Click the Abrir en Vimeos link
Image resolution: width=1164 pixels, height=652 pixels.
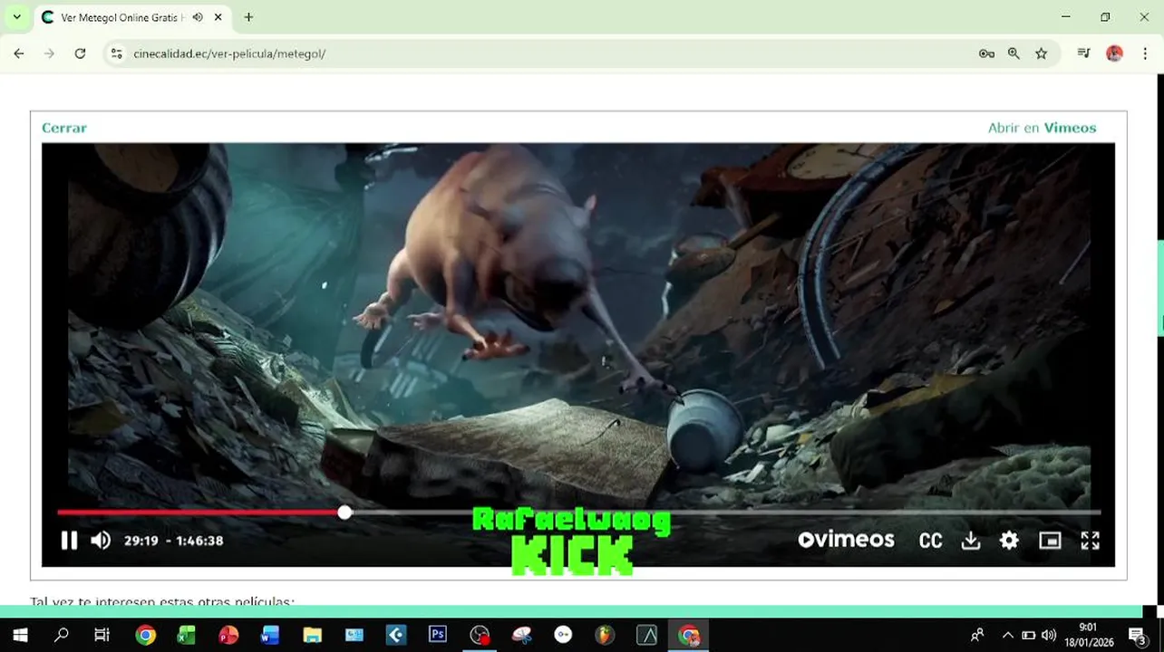pyautogui.click(x=1042, y=128)
